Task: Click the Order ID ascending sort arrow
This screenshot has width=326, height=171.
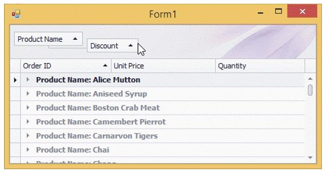Action: click(105, 66)
